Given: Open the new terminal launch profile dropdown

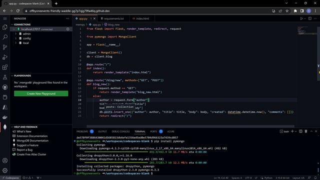Looking at the screenshot, I should point(295,131).
